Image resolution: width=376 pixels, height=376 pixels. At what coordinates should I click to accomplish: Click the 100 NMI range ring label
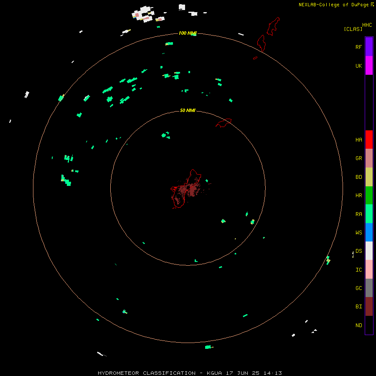[188, 33]
